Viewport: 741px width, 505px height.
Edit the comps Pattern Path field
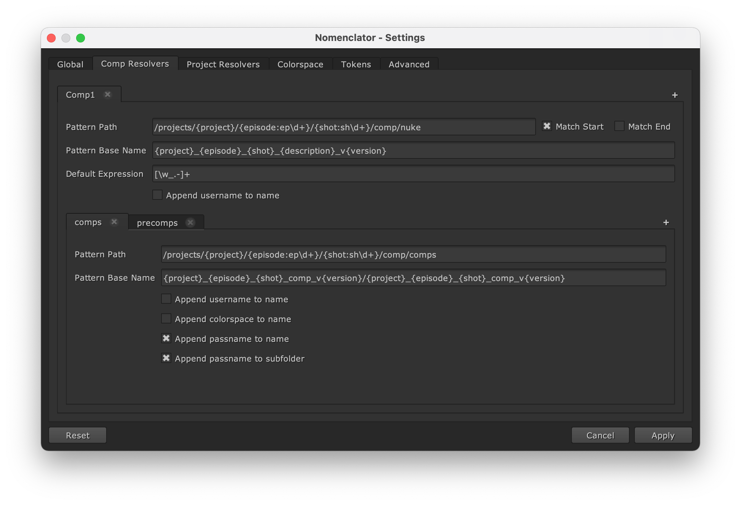(x=413, y=254)
